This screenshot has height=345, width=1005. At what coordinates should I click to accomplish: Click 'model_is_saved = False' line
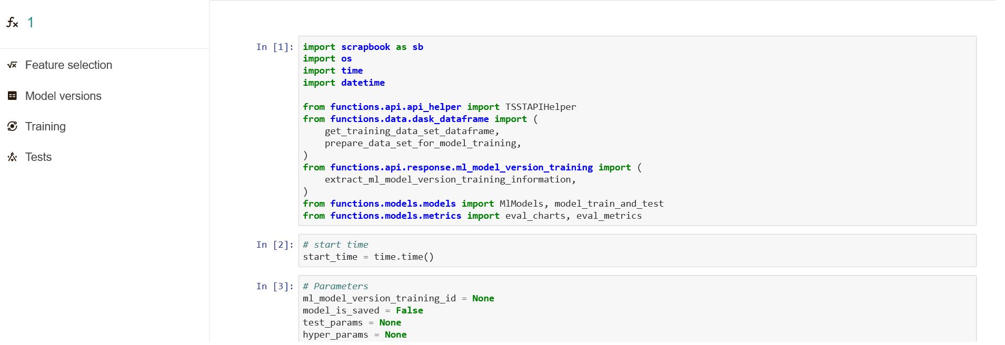point(363,310)
